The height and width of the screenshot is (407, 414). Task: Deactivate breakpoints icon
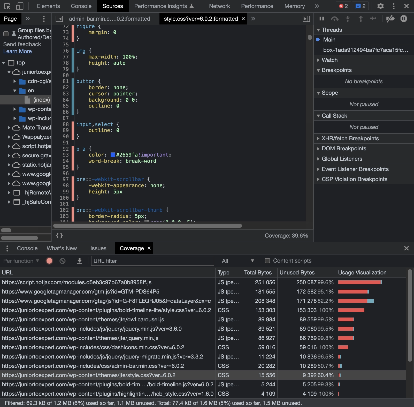tap(390, 19)
